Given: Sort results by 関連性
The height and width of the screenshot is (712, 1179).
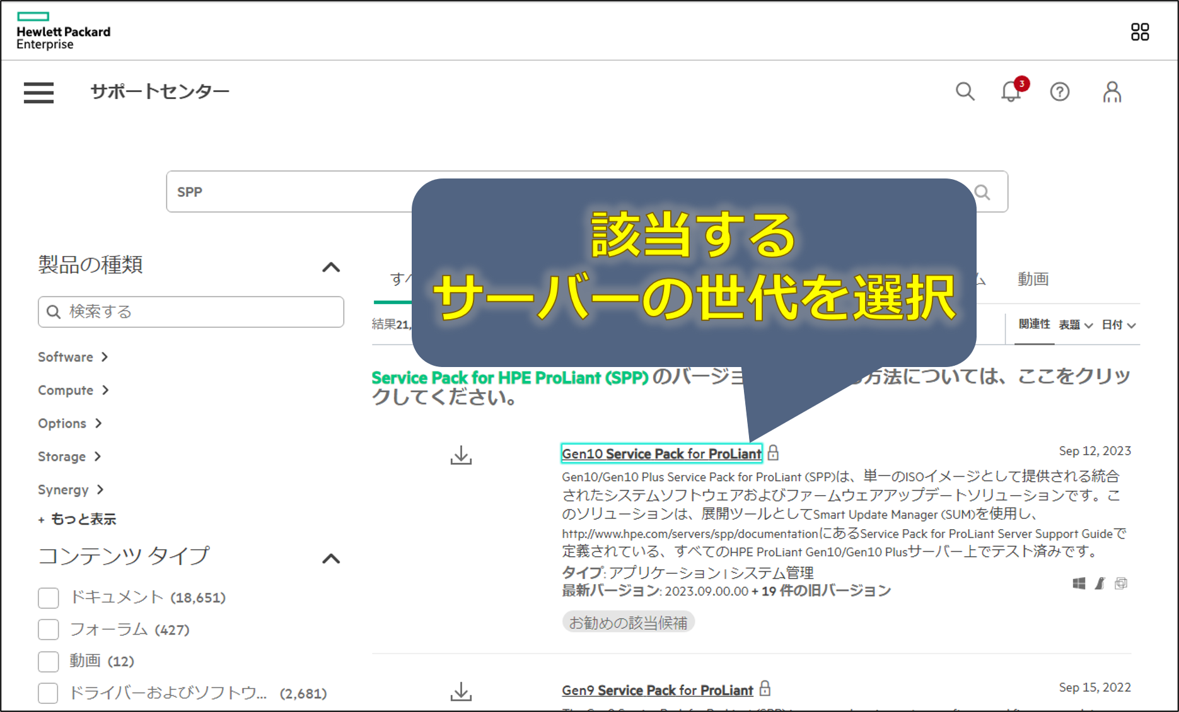Looking at the screenshot, I should coord(1034,324).
